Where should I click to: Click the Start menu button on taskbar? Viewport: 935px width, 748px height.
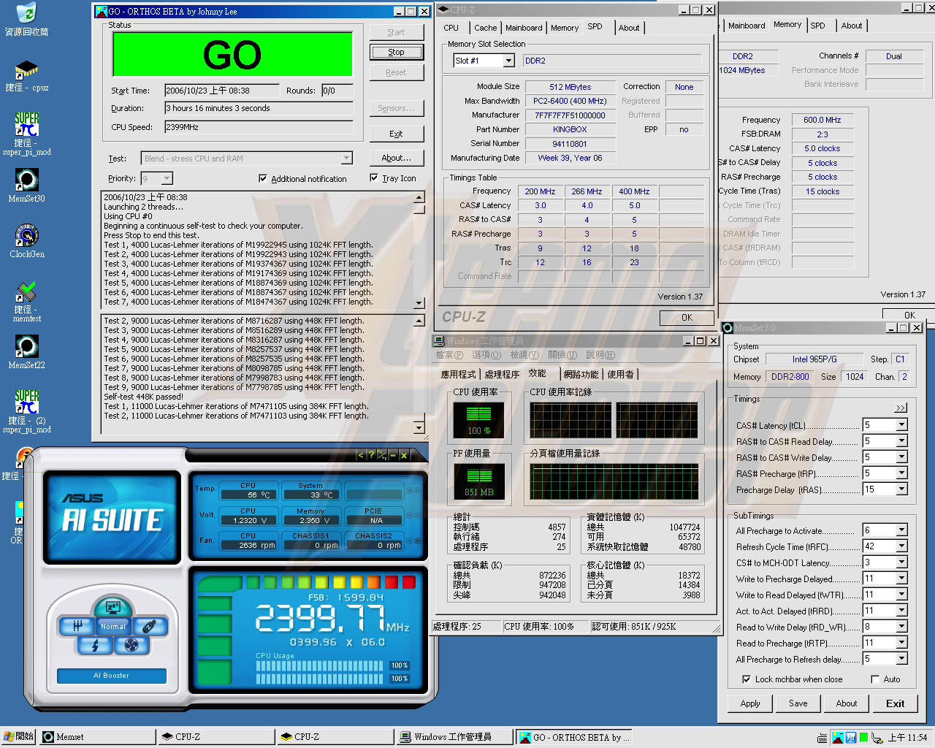(x=18, y=736)
